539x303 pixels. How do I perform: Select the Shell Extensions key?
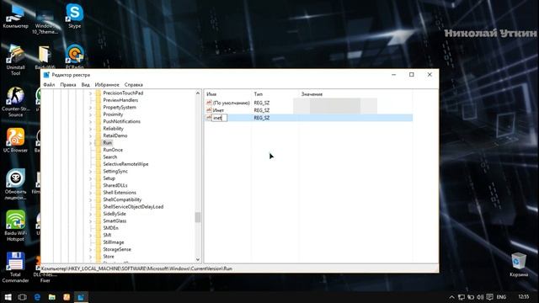point(120,193)
